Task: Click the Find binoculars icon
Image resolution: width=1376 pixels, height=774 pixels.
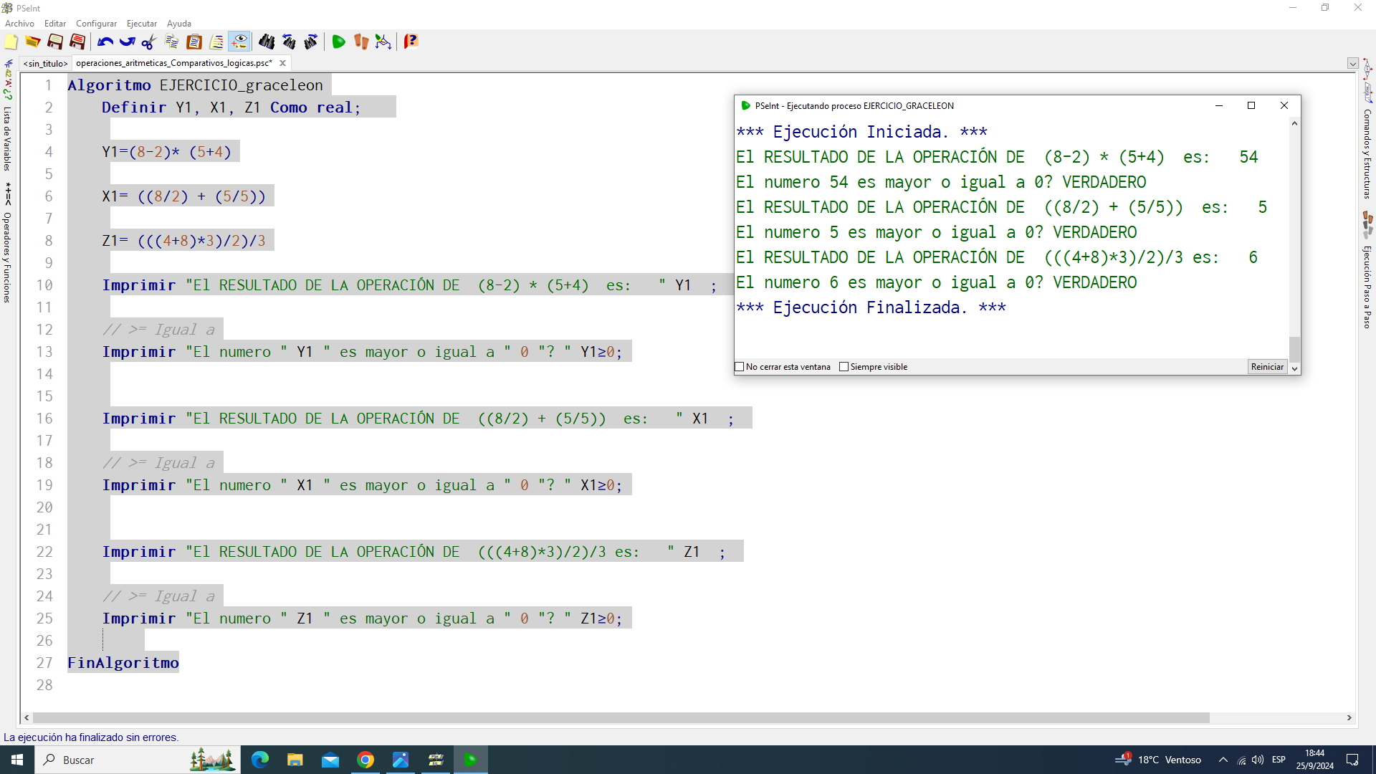Action: (267, 42)
